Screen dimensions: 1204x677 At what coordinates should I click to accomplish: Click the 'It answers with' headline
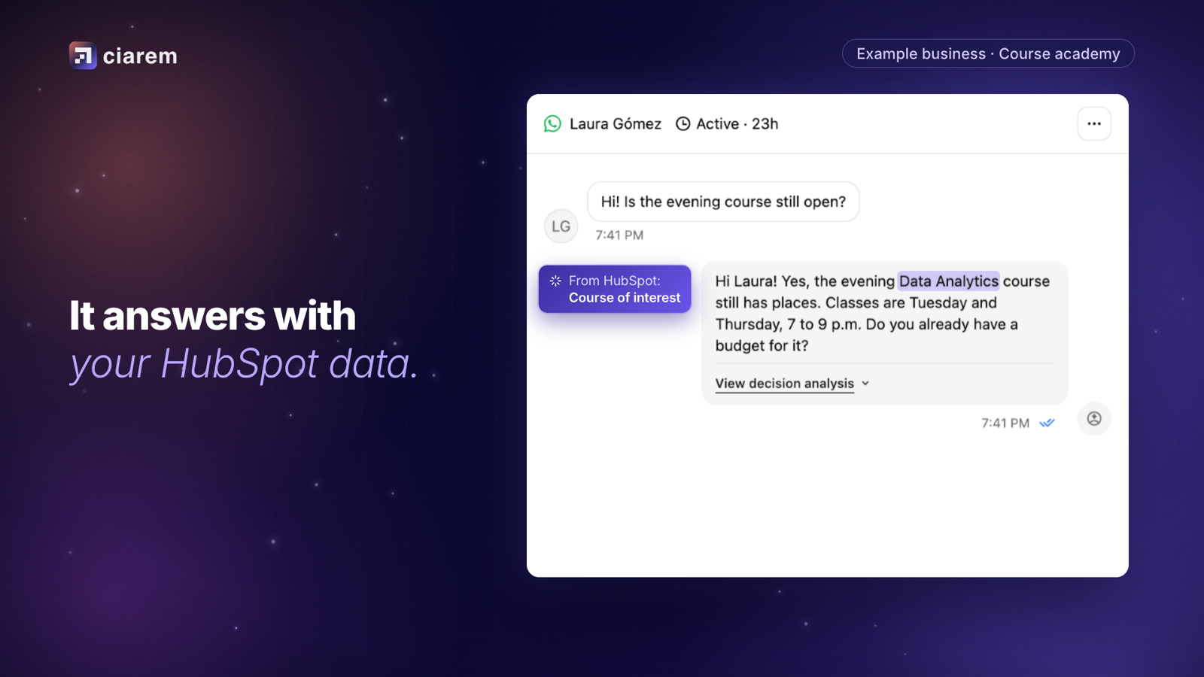point(212,315)
